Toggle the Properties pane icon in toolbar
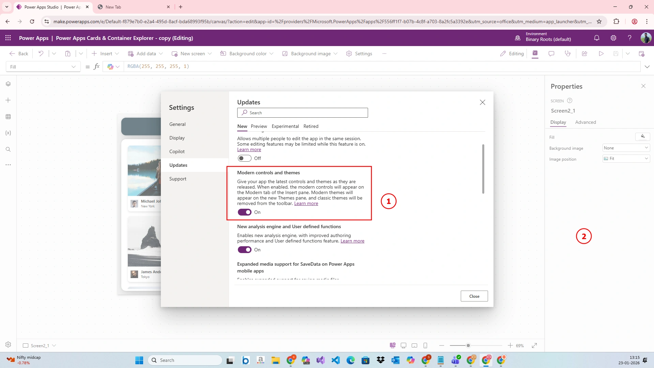Screen dimensions: 654x368 pyautogui.click(x=535, y=54)
